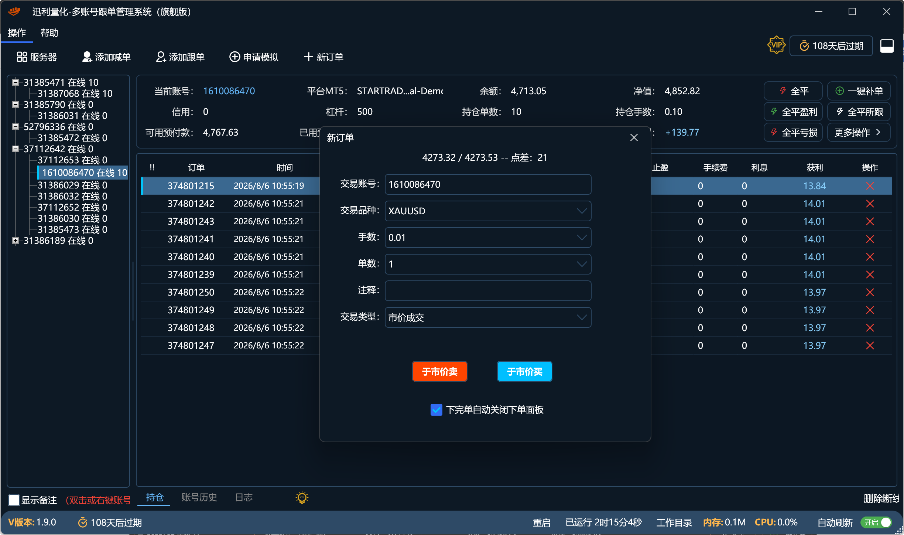The width and height of the screenshot is (904, 535).
Task: Close the 新订单 dialog
Action: [634, 137]
